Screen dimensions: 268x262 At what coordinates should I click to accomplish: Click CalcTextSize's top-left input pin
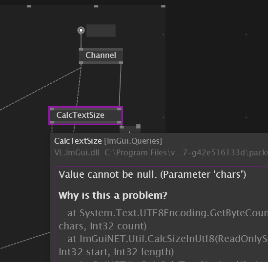(52, 109)
